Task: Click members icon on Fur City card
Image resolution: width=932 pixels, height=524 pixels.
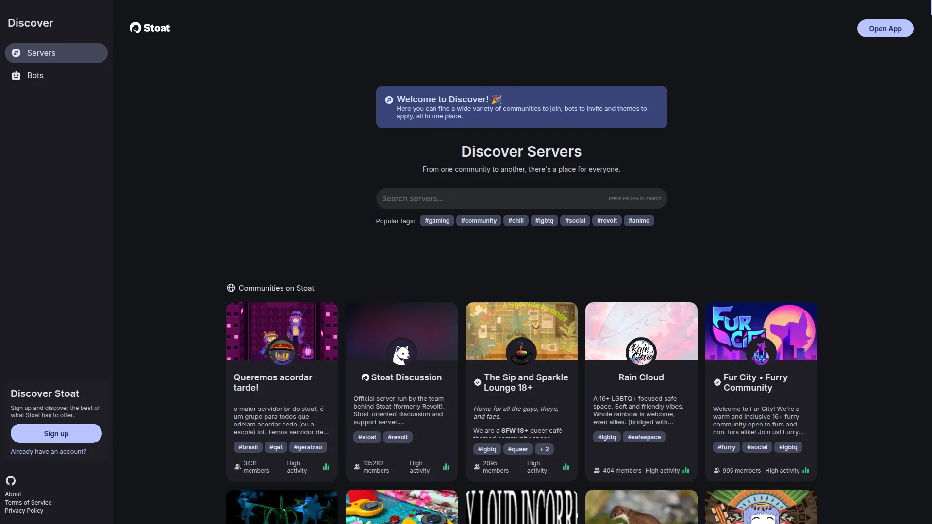Action: pos(716,470)
